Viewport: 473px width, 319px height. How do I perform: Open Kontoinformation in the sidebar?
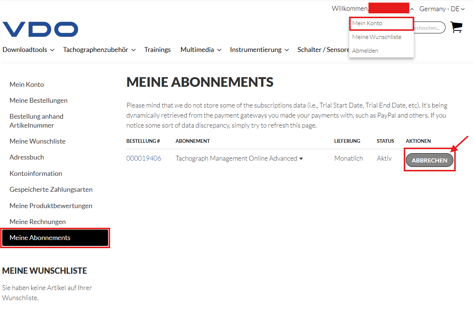tap(36, 174)
